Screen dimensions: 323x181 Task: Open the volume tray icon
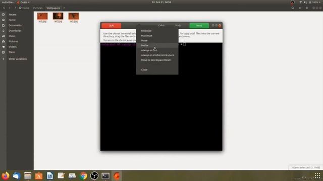pos(305,2)
